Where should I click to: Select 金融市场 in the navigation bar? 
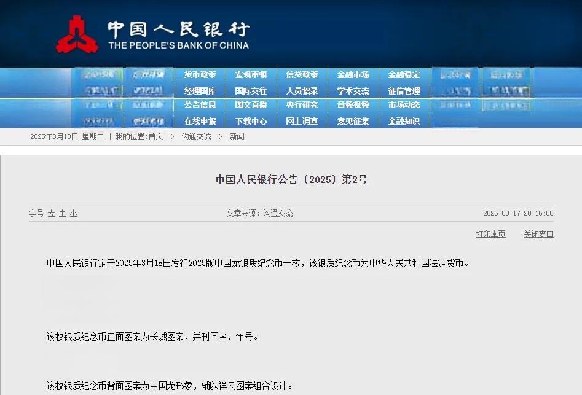click(x=353, y=74)
